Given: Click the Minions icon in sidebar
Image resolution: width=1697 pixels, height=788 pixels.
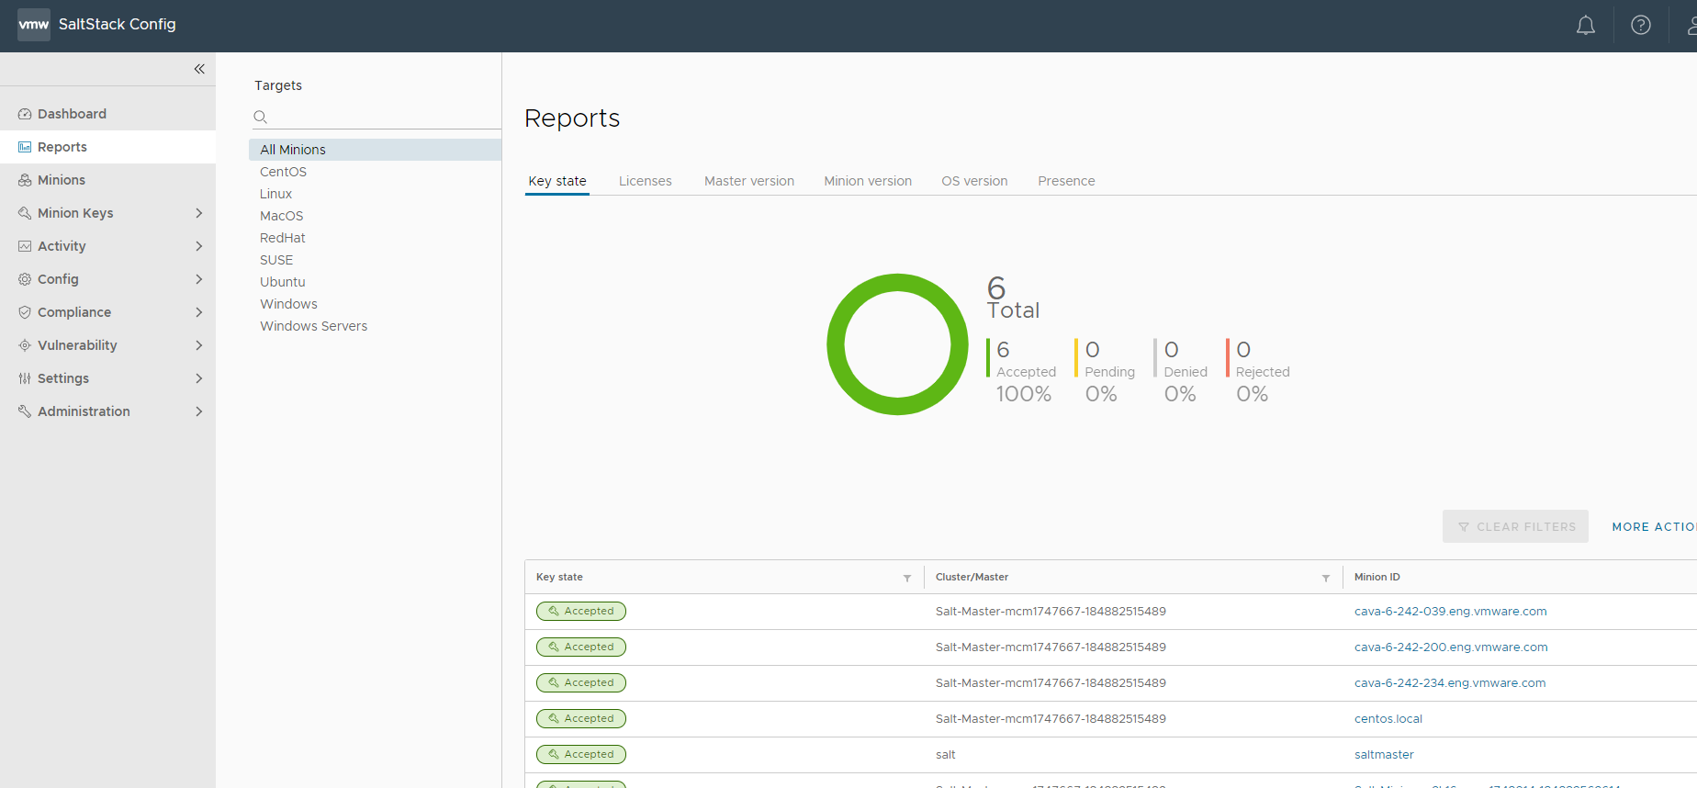Looking at the screenshot, I should point(25,180).
